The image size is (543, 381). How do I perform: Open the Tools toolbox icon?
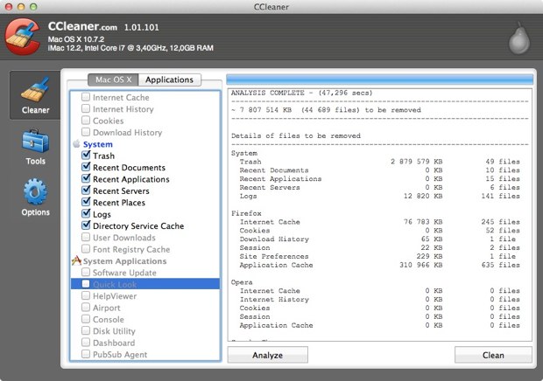click(35, 142)
